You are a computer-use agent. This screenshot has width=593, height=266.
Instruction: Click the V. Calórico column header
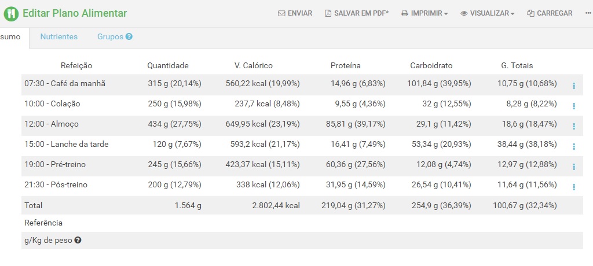coord(254,65)
